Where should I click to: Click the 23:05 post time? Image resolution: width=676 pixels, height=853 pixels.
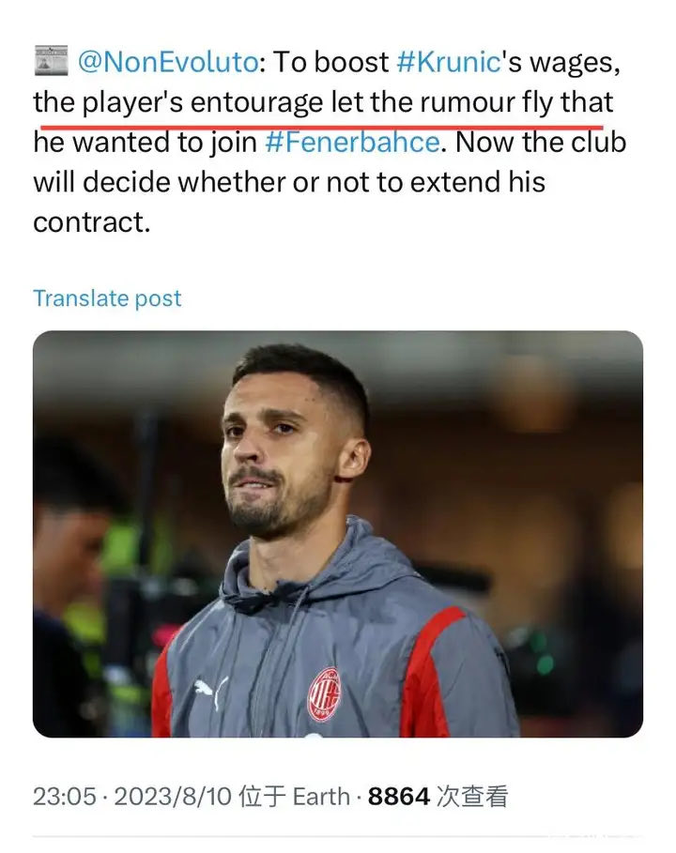(64, 797)
